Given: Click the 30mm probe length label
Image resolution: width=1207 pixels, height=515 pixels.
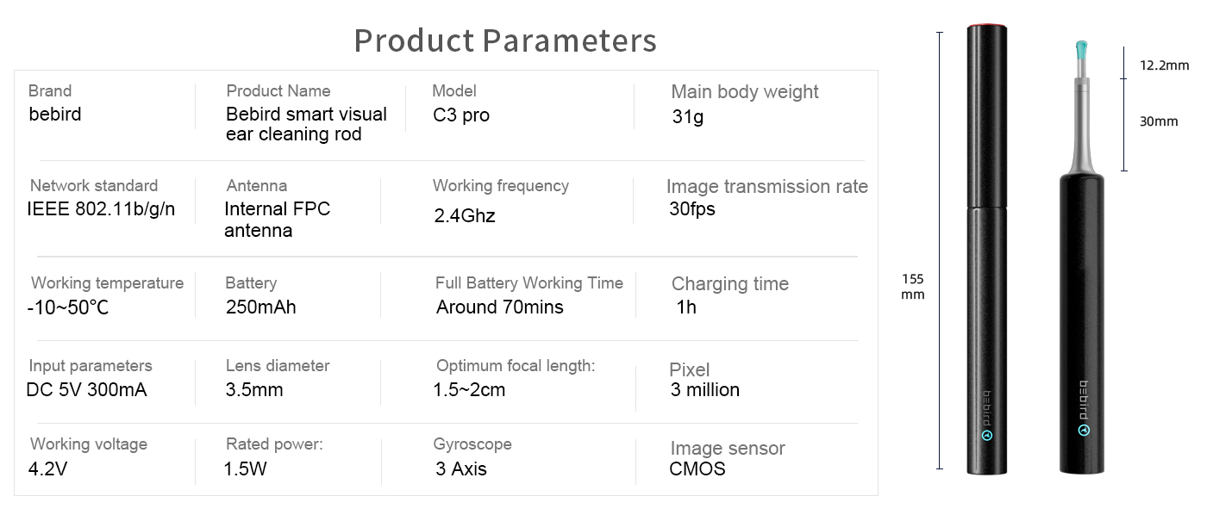Looking at the screenshot, I should 1159,121.
